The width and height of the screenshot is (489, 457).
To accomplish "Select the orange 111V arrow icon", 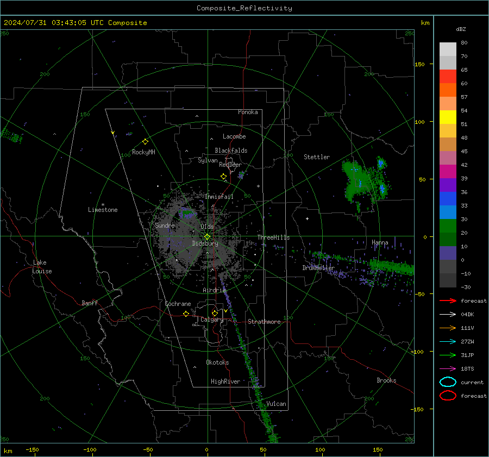I will pos(448,328).
